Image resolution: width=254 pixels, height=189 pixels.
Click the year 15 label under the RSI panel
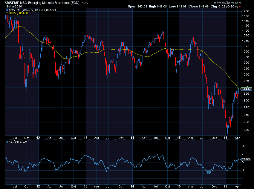click(179, 186)
